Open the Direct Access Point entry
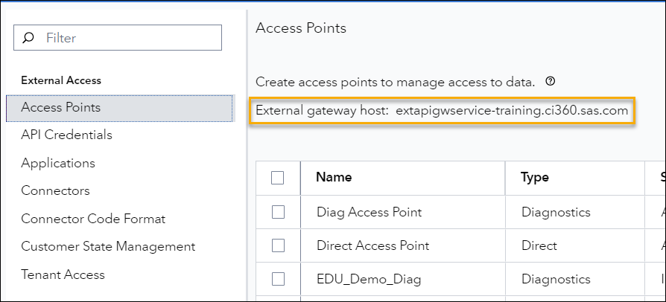 (372, 245)
